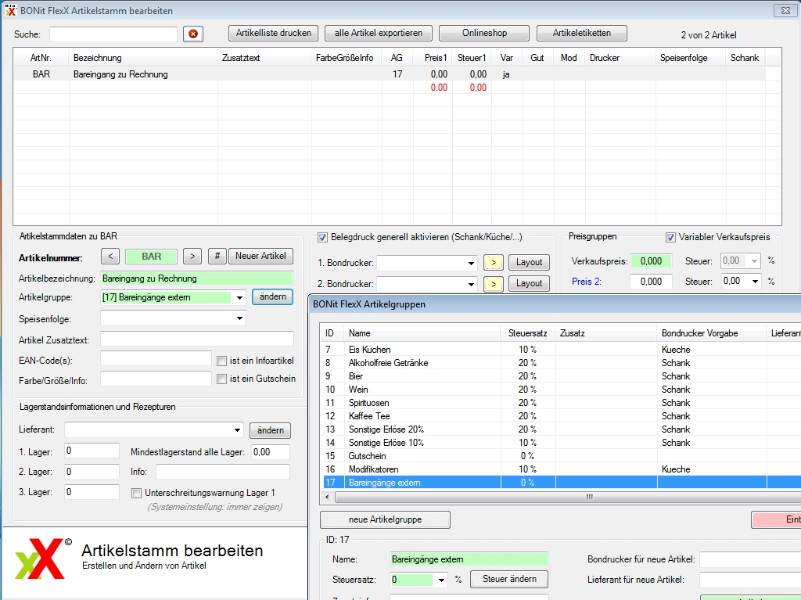The width and height of the screenshot is (801, 600).
Task: Open the Steuer dropdown next to Verkaufspreis
Action: (x=755, y=261)
